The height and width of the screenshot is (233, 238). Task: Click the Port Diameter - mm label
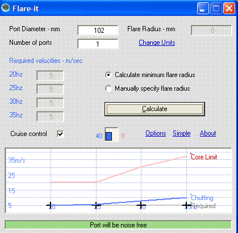(35, 29)
